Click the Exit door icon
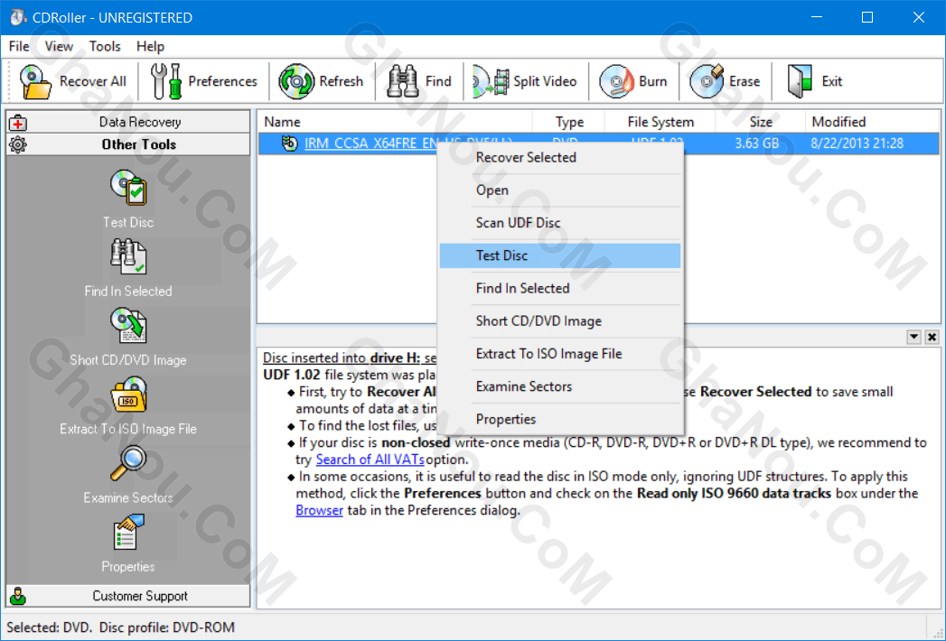 (x=801, y=81)
